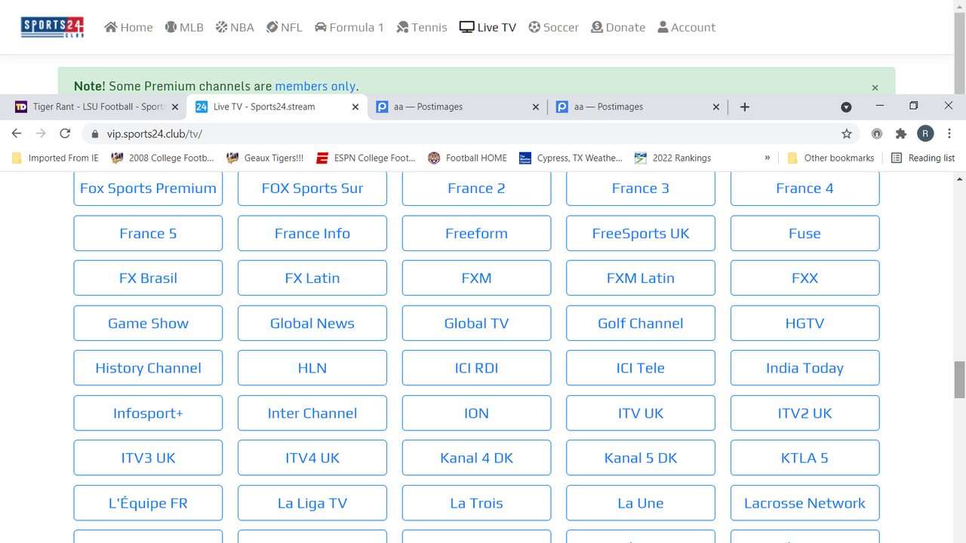Open Chrome three-dot menu

[x=949, y=133]
